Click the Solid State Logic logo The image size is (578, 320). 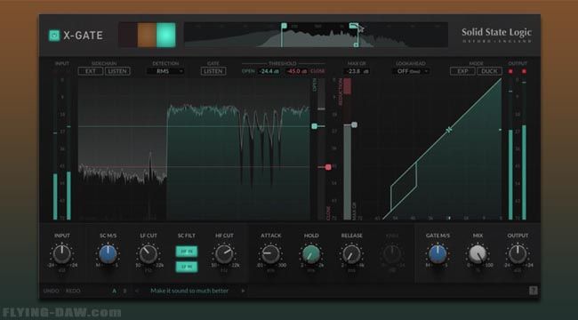[x=496, y=36]
